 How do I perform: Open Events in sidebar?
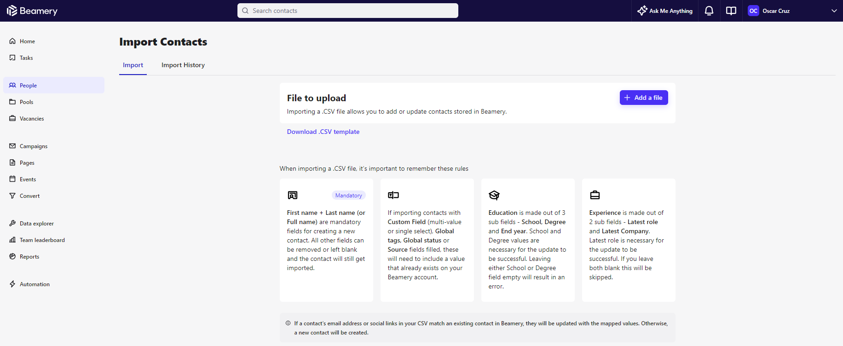(x=54, y=179)
